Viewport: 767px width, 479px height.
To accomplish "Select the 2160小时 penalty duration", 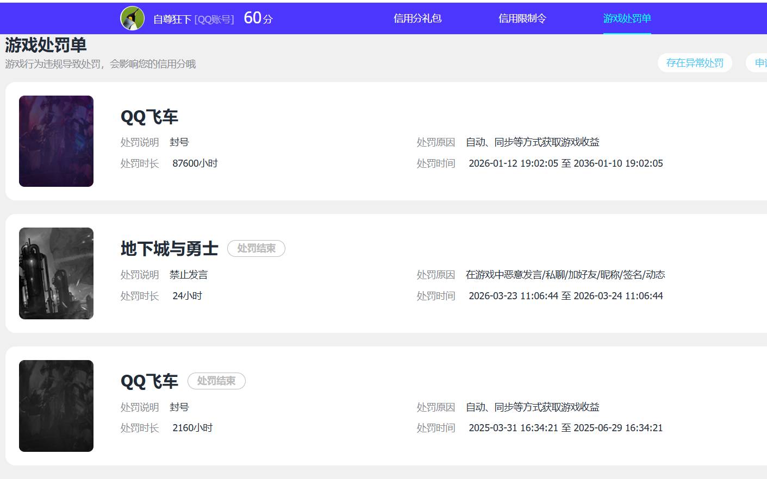I will click(192, 428).
